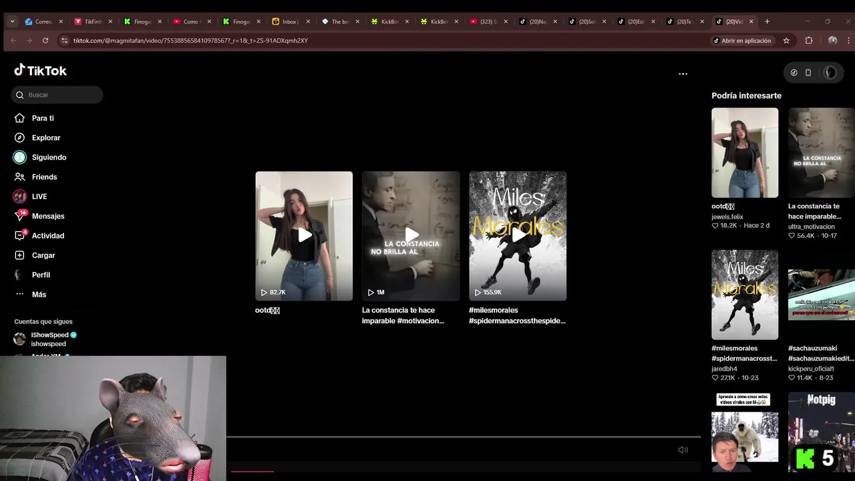855x481 pixels.
Task: Click Cargar to upload a video
Action: point(43,255)
